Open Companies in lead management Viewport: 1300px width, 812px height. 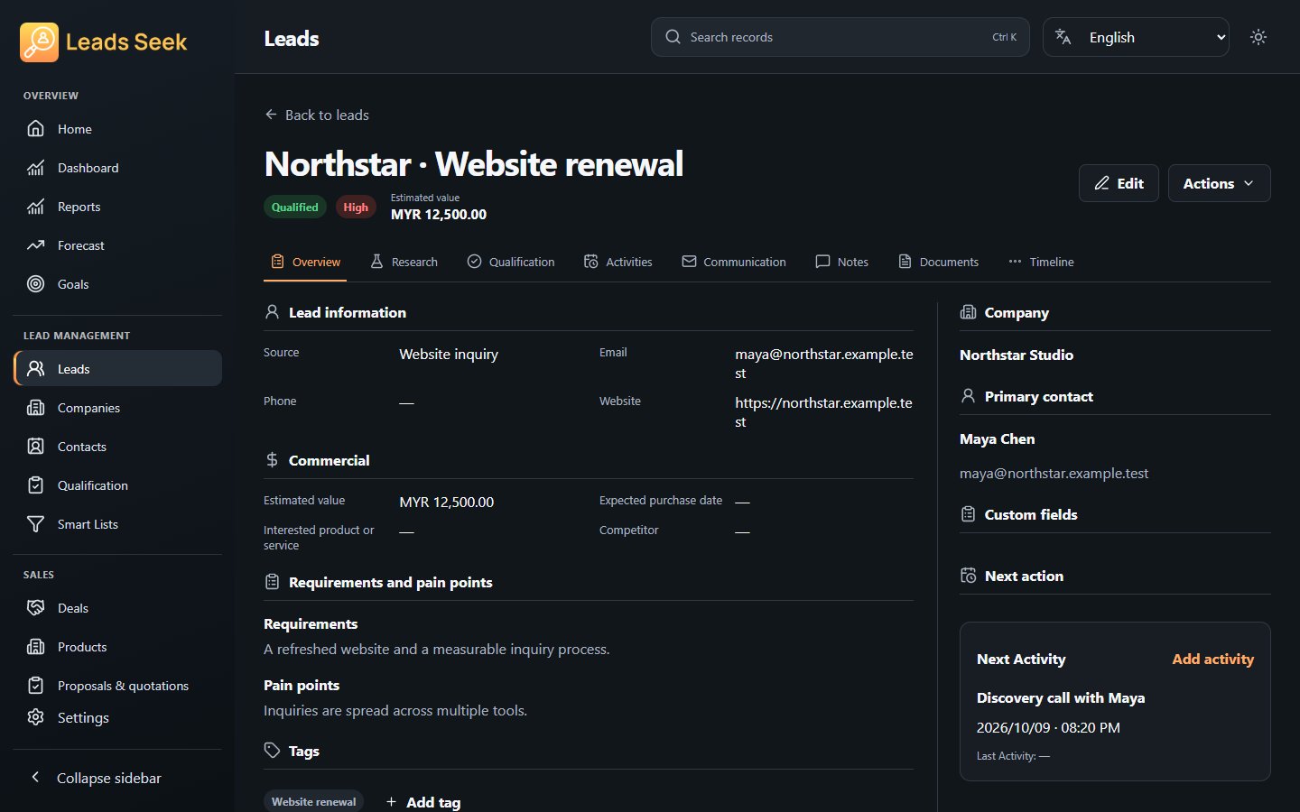point(117,408)
